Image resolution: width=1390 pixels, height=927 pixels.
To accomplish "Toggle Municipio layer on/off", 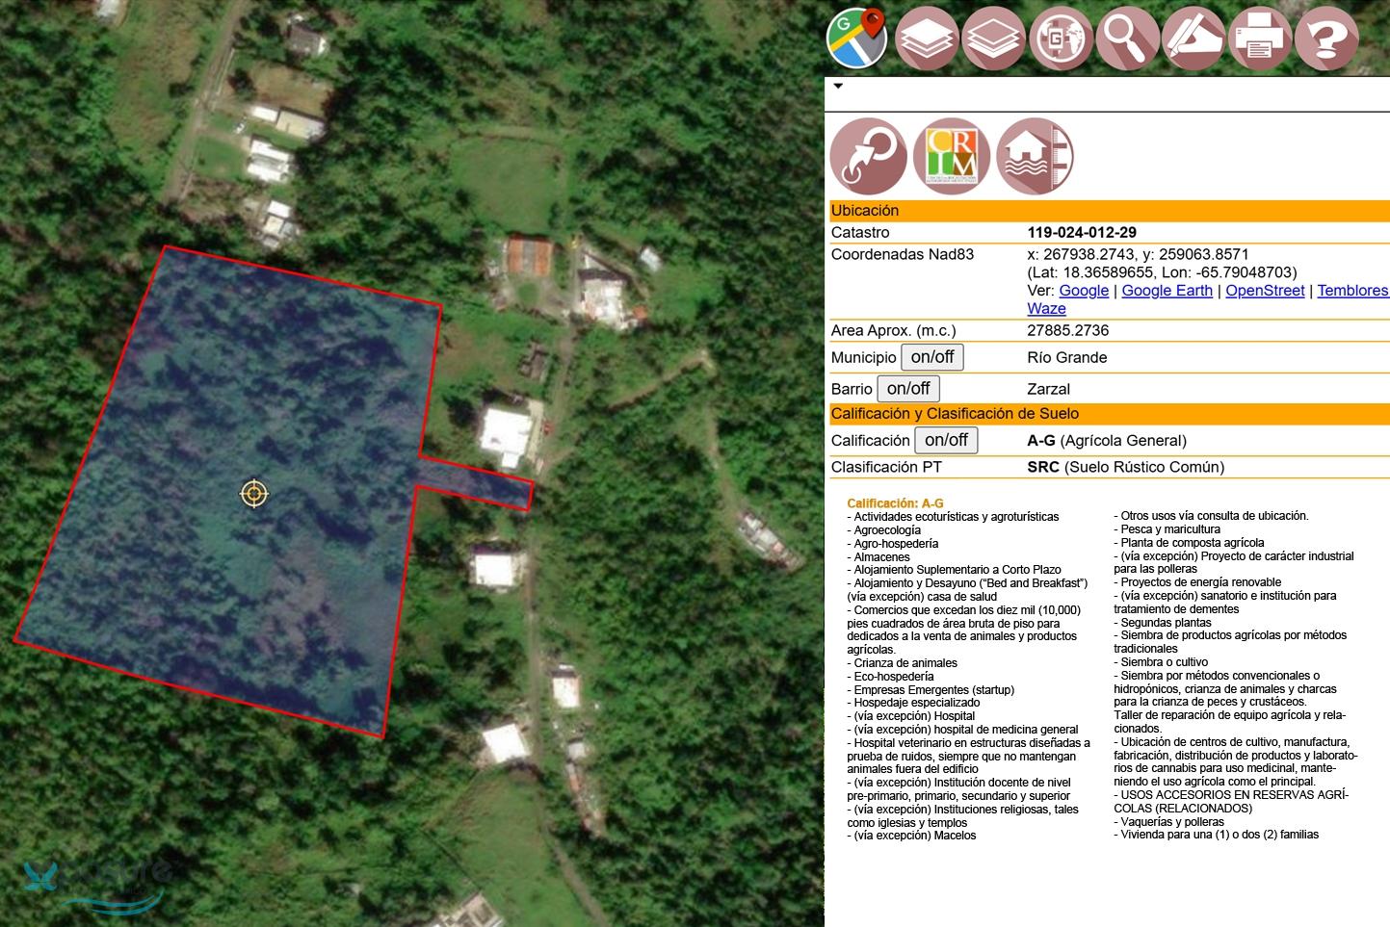I will [931, 357].
